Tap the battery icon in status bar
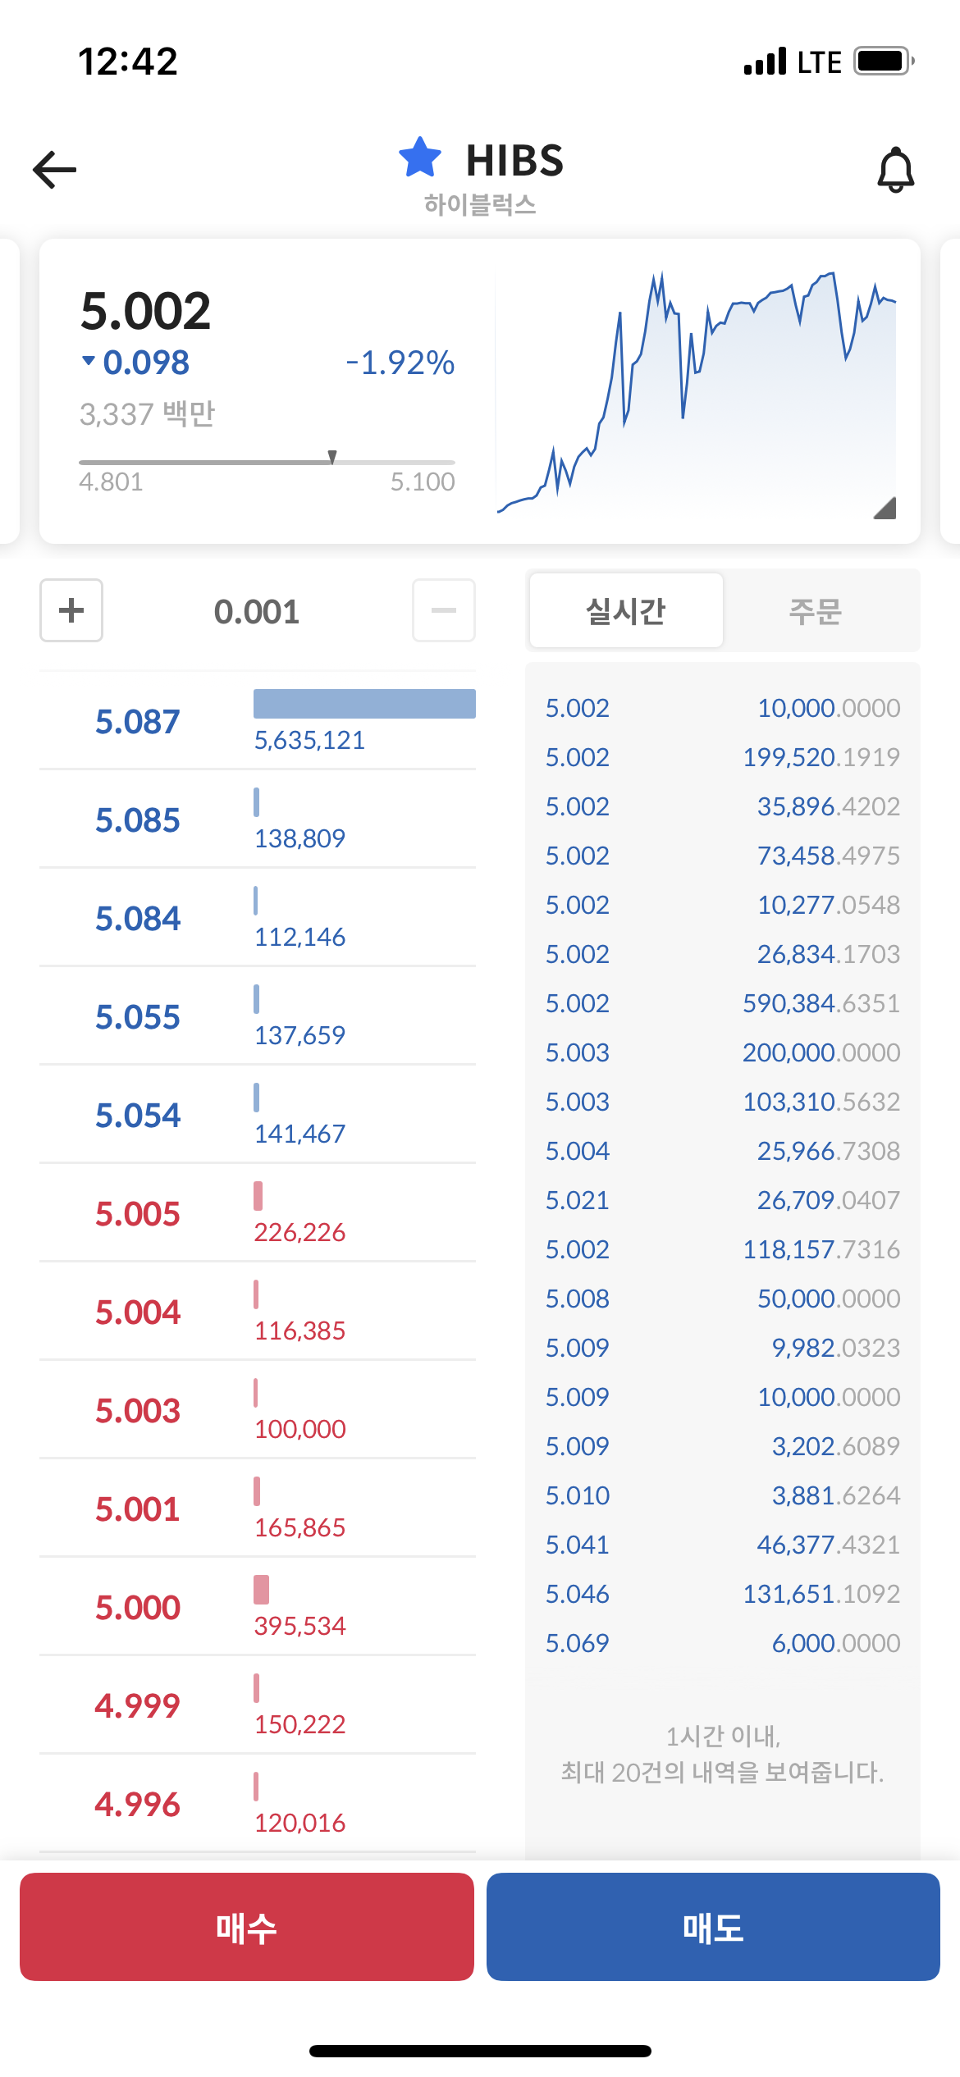The height and width of the screenshot is (2077, 960). click(885, 62)
